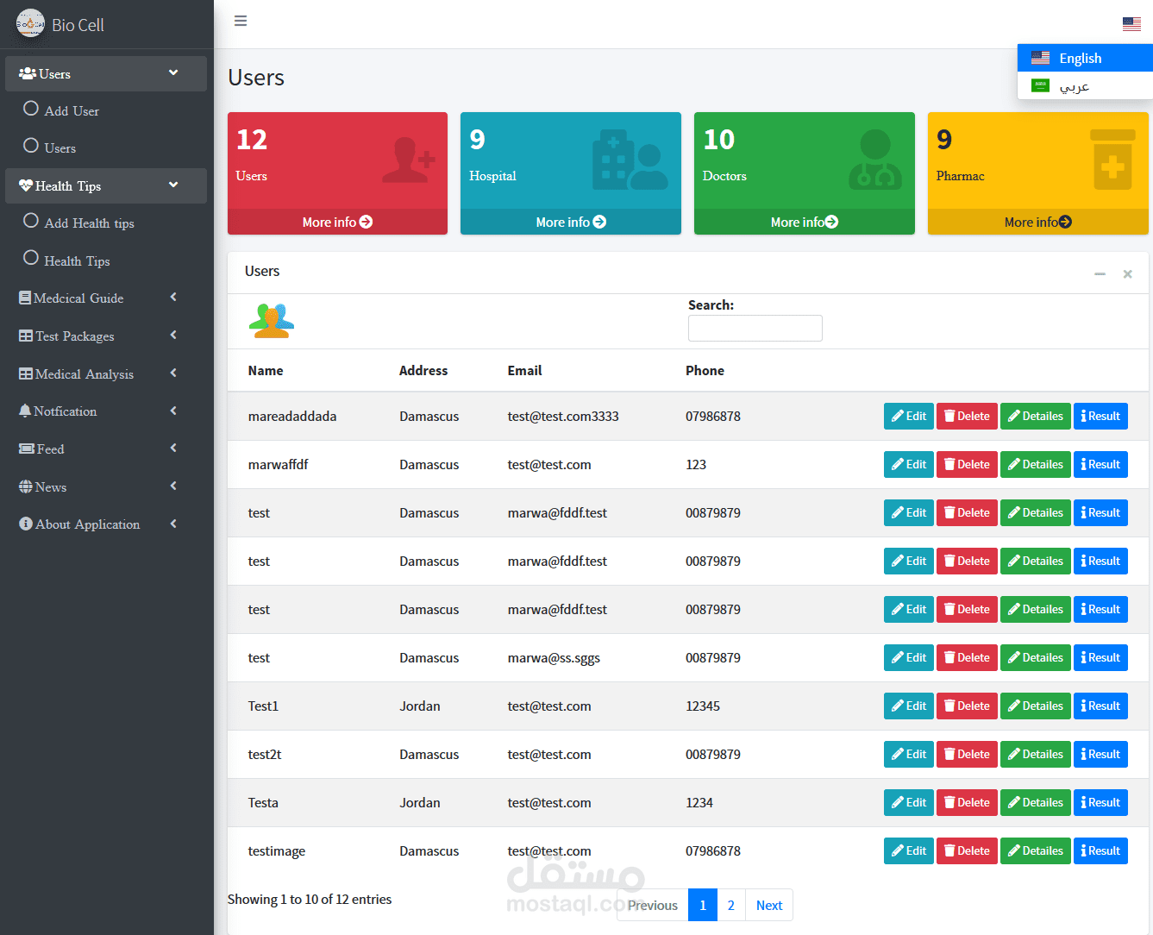The height and width of the screenshot is (935, 1153).
Task: Toggle the hamburger sidebar menu icon
Action: pyautogui.click(x=241, y=22)
